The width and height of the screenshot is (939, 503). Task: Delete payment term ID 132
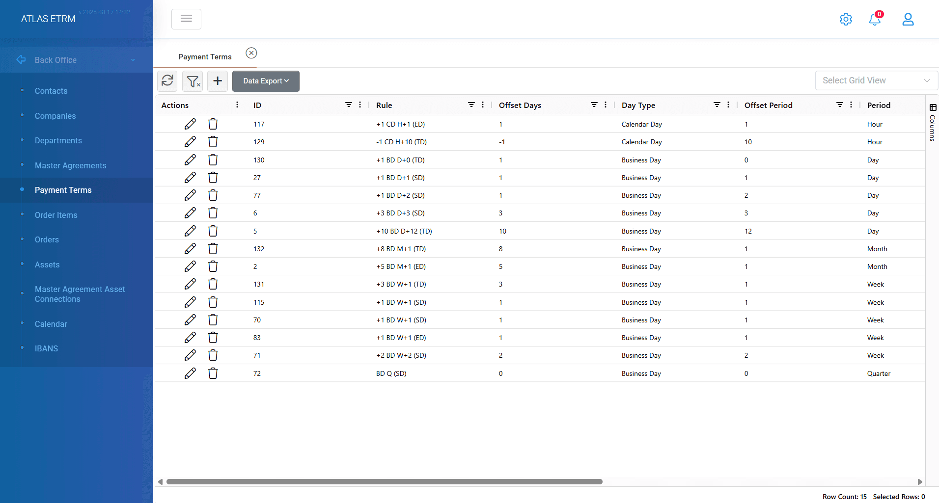(213, 249)
